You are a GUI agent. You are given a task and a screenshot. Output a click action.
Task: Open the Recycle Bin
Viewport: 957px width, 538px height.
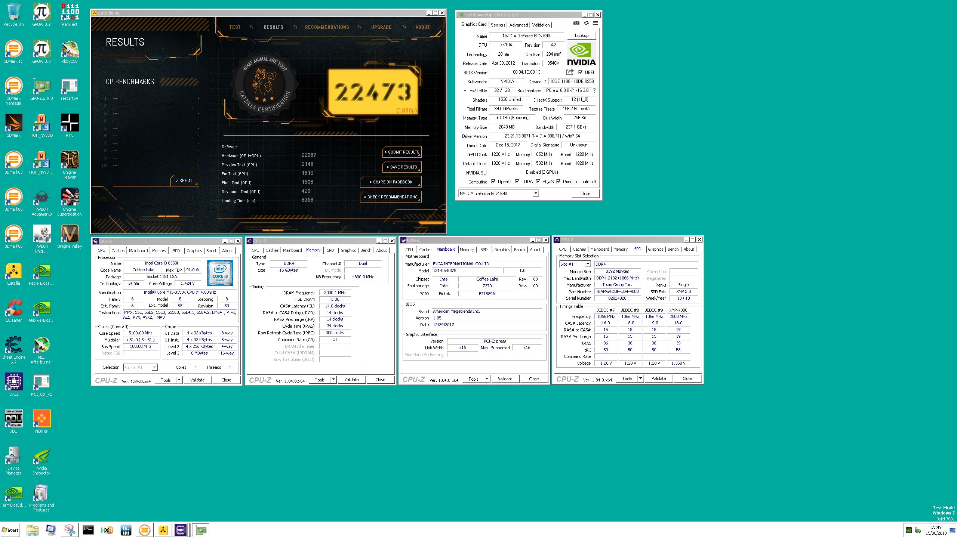point(13,15)
